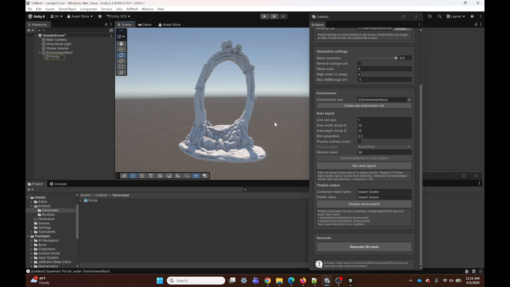This screenshot has width=510, height=287.
Task: Open the Layout dropdown
Action: 456,16
